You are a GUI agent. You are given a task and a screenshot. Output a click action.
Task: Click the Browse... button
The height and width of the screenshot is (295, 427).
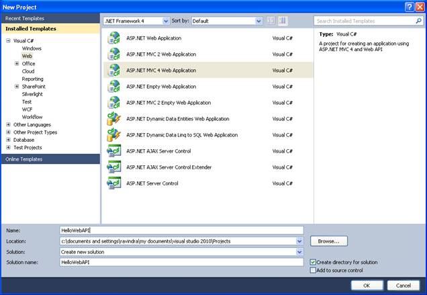click(x=329, y=241)
